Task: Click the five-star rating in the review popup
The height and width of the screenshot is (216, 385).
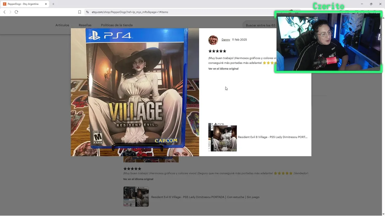Action: [217, 51]
